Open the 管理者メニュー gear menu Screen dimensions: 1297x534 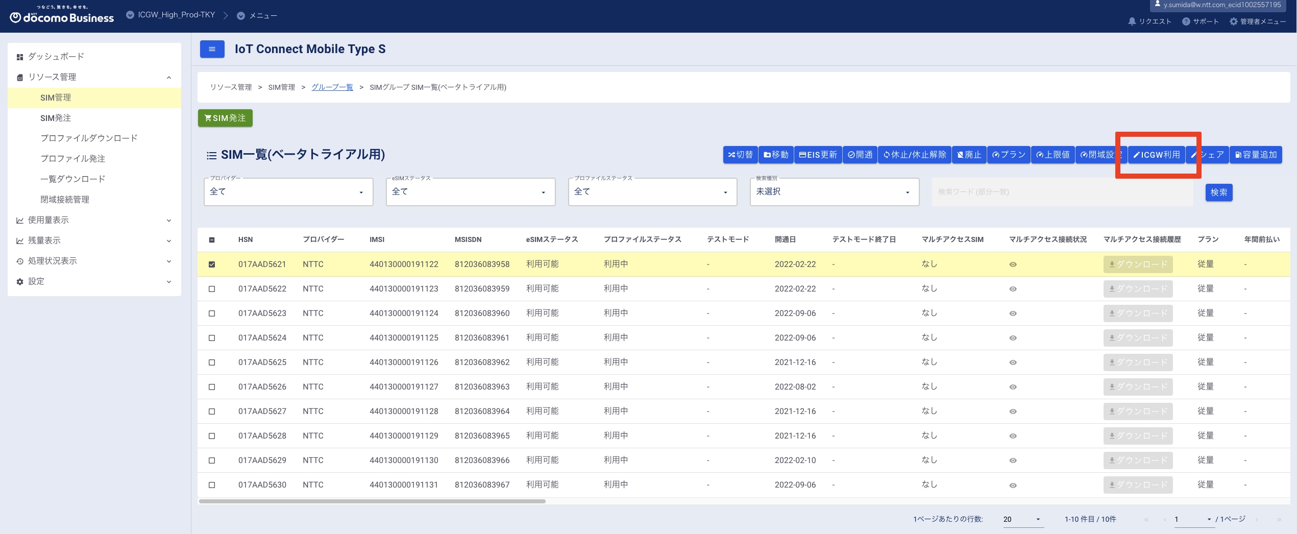pos(1257,21)
